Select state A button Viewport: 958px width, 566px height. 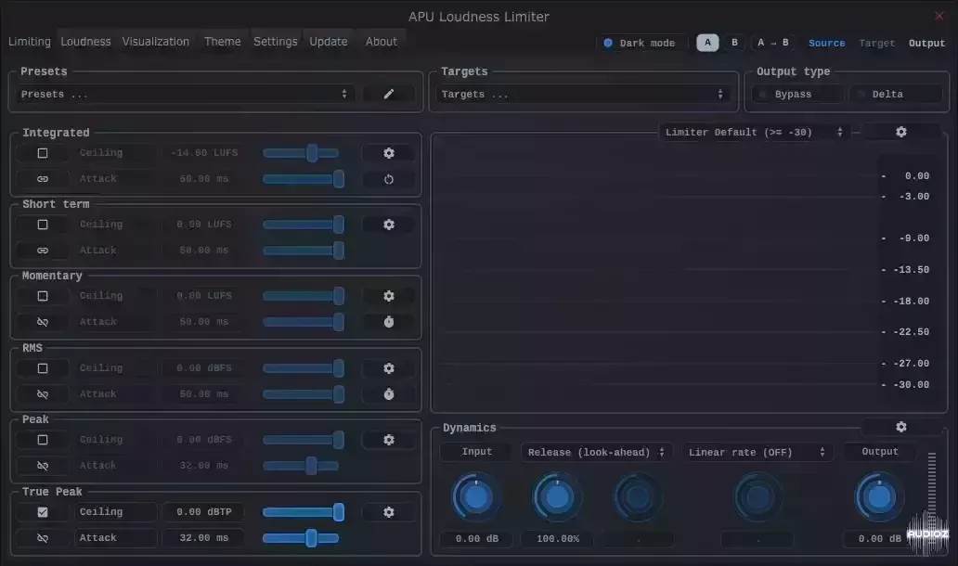[x=707, y=42]
